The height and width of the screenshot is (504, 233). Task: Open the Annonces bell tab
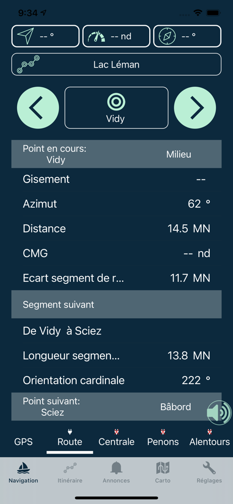pyautogui.click(x=116, y=473)
